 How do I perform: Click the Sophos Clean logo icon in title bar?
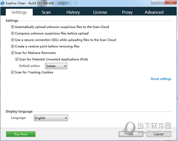(2, 3)
